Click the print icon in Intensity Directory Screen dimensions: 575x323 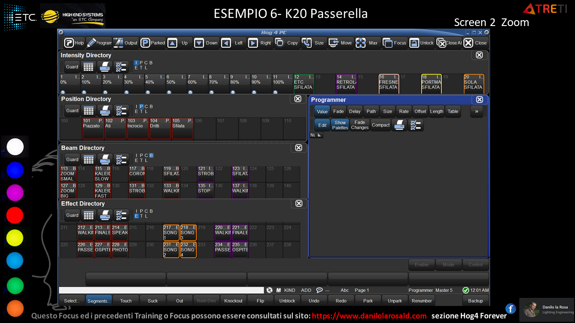click(105, 67)
